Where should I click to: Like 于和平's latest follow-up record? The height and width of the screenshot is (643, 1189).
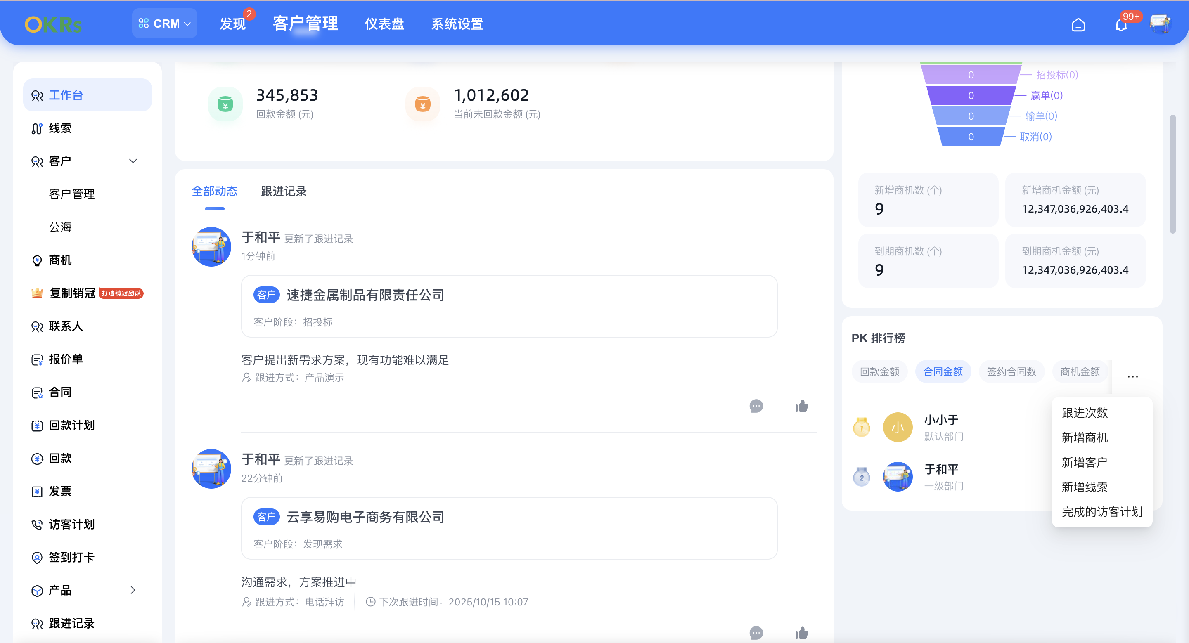point(801,407)
